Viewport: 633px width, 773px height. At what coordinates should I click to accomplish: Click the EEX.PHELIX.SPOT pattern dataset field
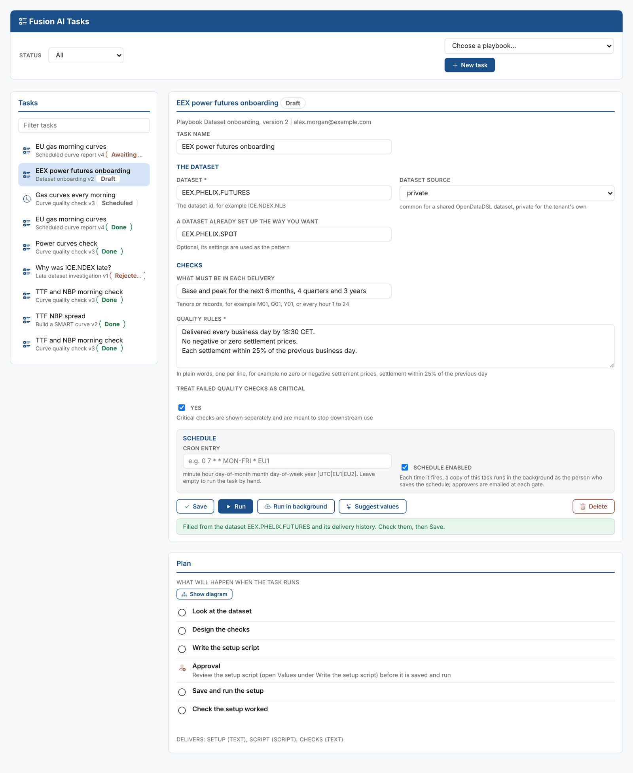coord(284,234)
